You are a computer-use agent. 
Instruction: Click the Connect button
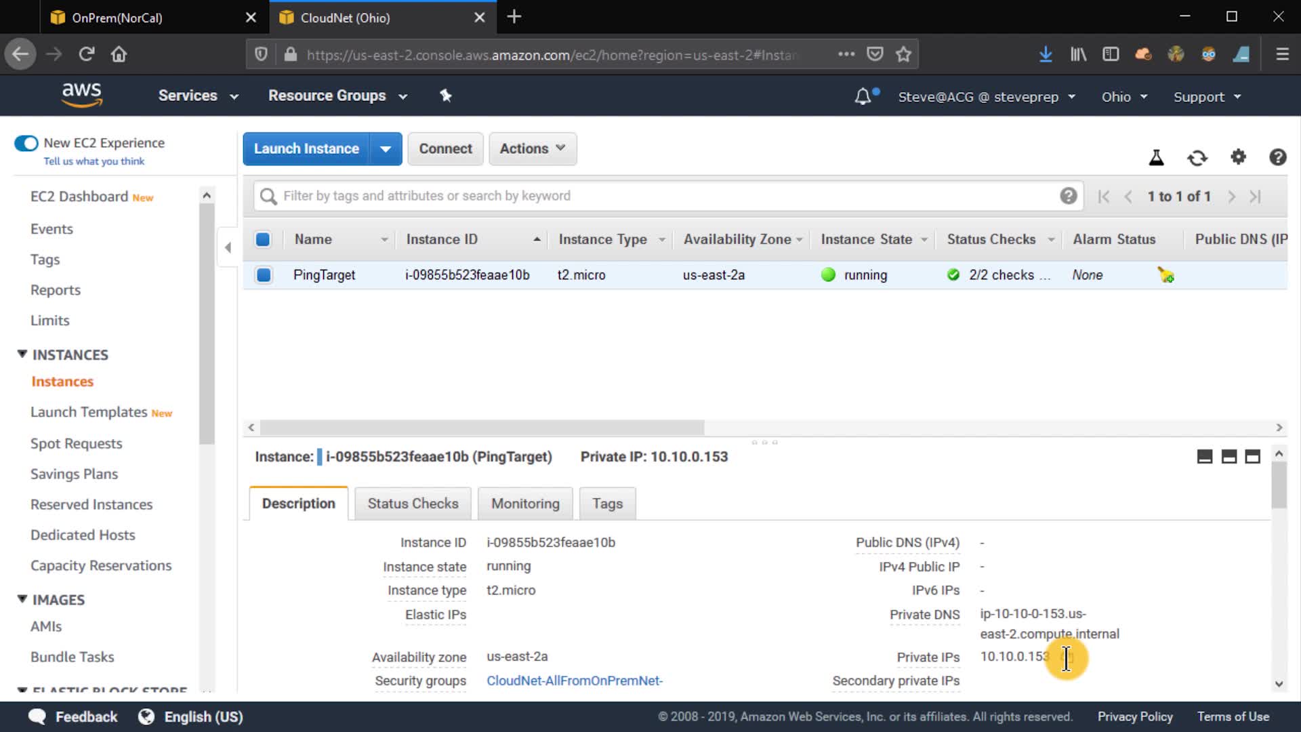pos(445,148)
